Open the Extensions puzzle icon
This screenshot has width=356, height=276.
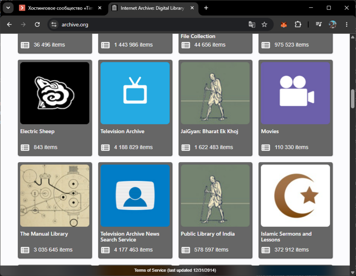tap(298, 24)
